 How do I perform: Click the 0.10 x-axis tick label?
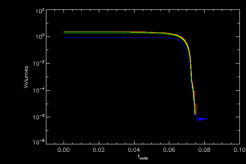pos(239,150)
